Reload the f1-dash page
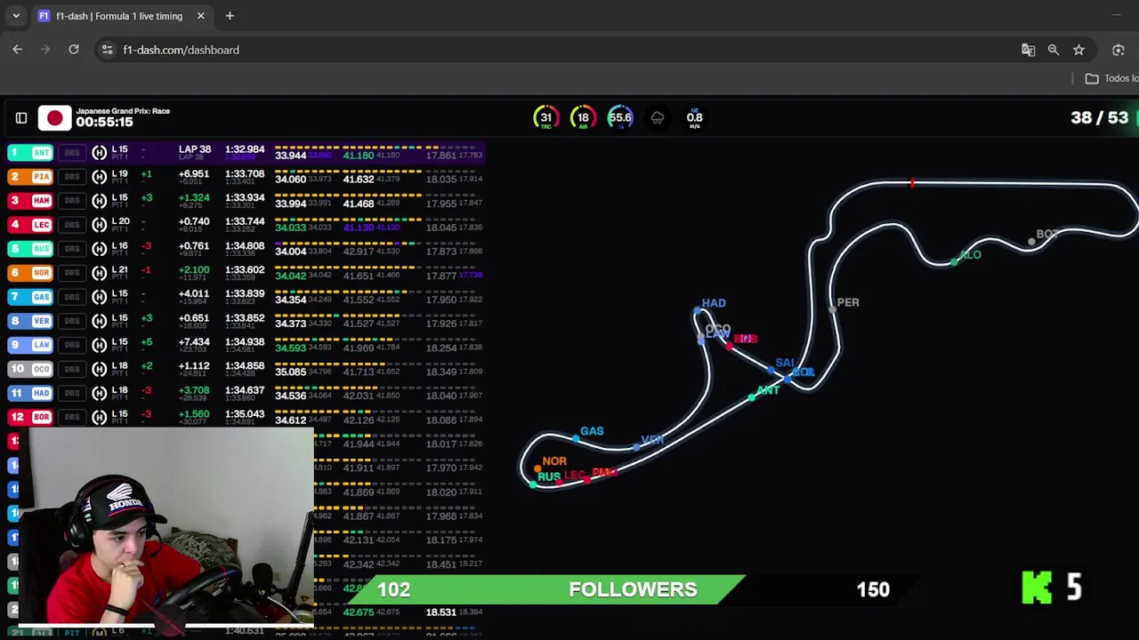 coord(74,50)
